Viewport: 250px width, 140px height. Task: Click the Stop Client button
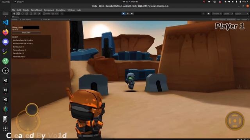tap(26, 33)
